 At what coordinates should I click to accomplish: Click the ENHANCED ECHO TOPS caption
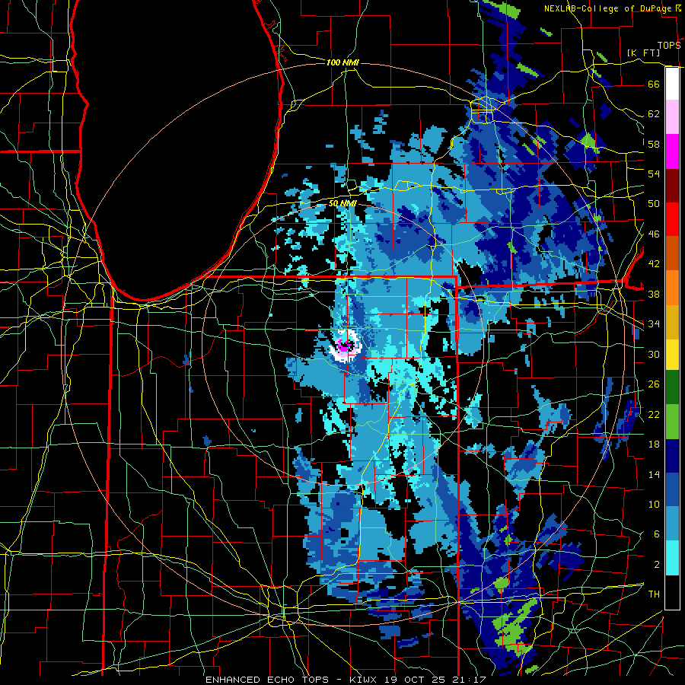coord(266,680)
